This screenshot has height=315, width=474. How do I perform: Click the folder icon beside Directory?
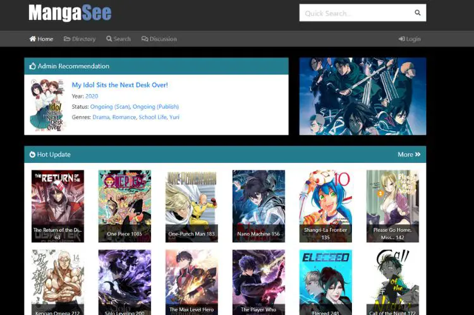(x=67, y=39)
